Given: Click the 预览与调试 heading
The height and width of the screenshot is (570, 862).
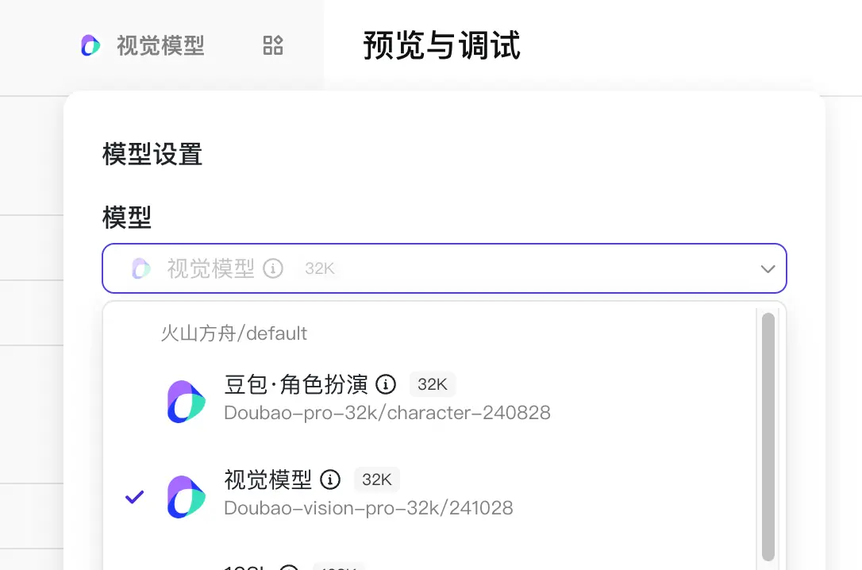Looking at the screenshot, I should tap(441, 45).
